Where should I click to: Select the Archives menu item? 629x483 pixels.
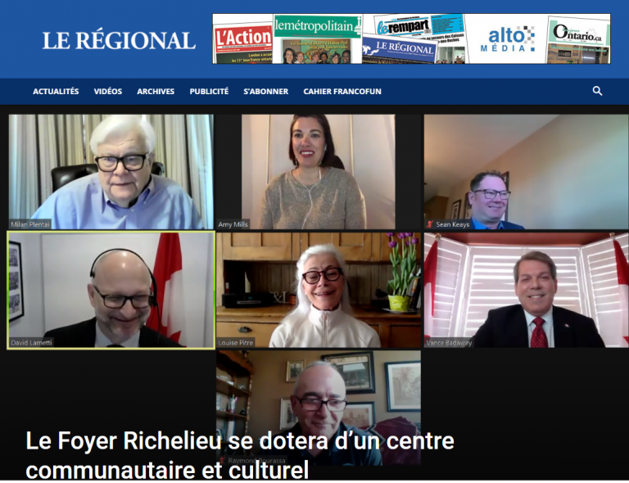pyautogui.click(x=156, y=92)
